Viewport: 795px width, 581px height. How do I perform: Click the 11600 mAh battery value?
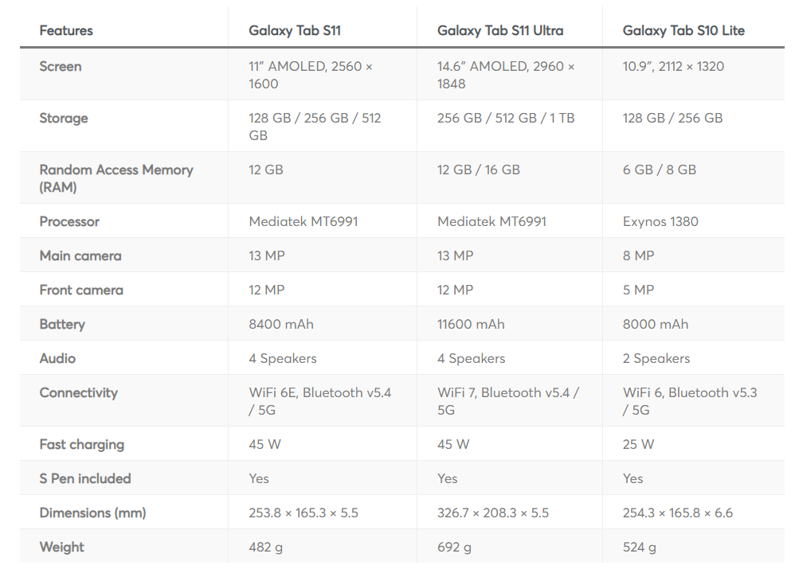pyautogui.click(x=471, y=324)
